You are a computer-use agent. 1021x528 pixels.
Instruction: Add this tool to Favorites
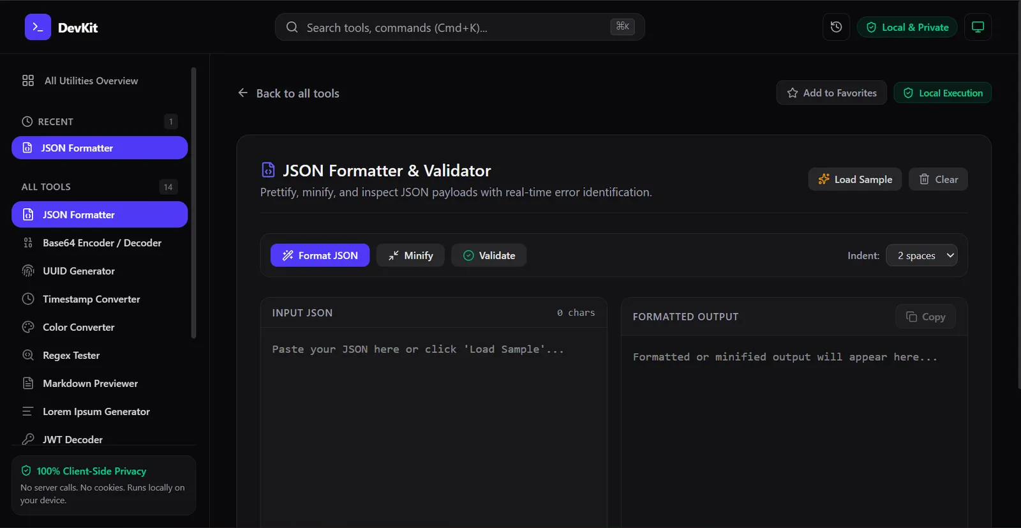tap(831, 93)
